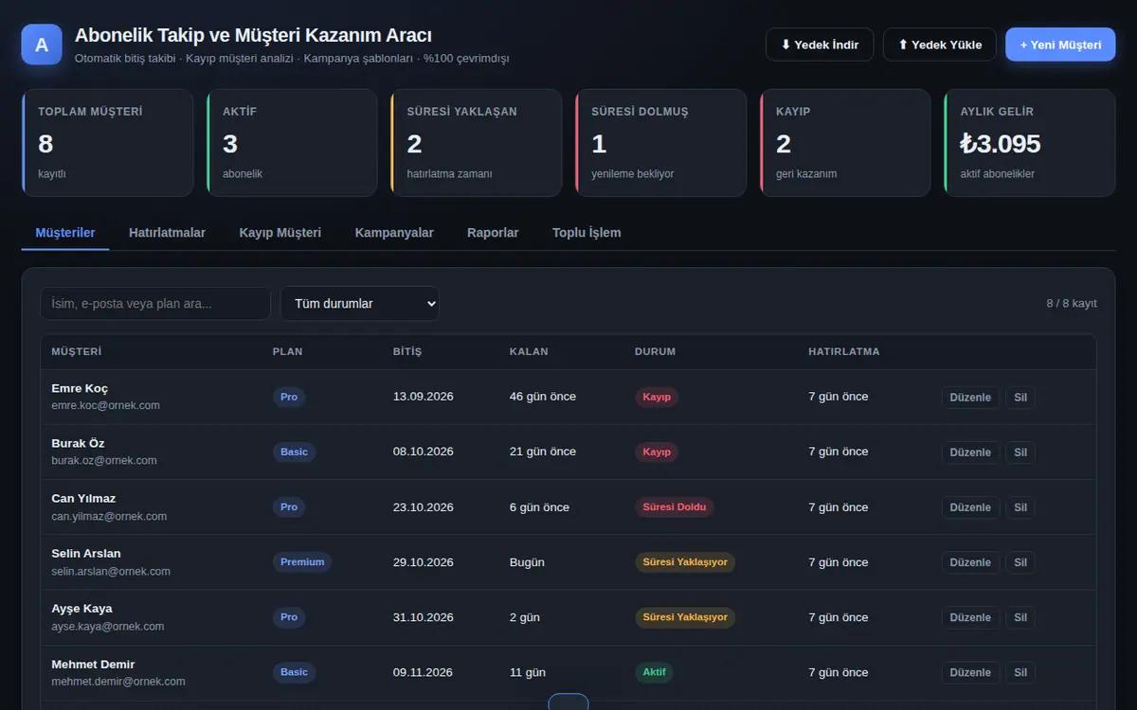Switch to the Hatırlatmalar tab

pyautogui.click(x=167, y=233)
